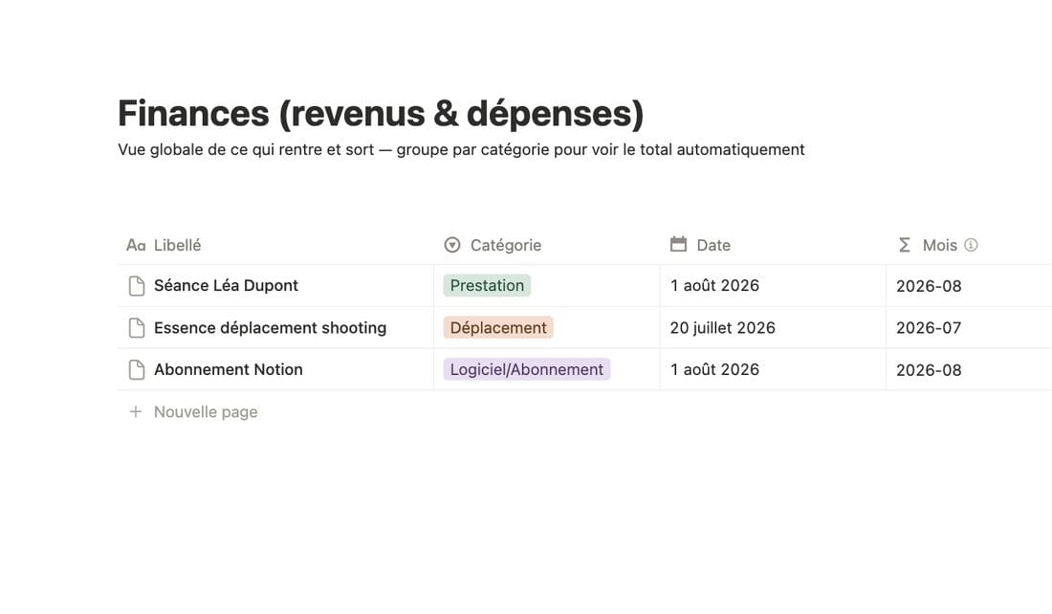
Task: Click date cell 20 juillet 2026
Action: click(x=773, y=327)
